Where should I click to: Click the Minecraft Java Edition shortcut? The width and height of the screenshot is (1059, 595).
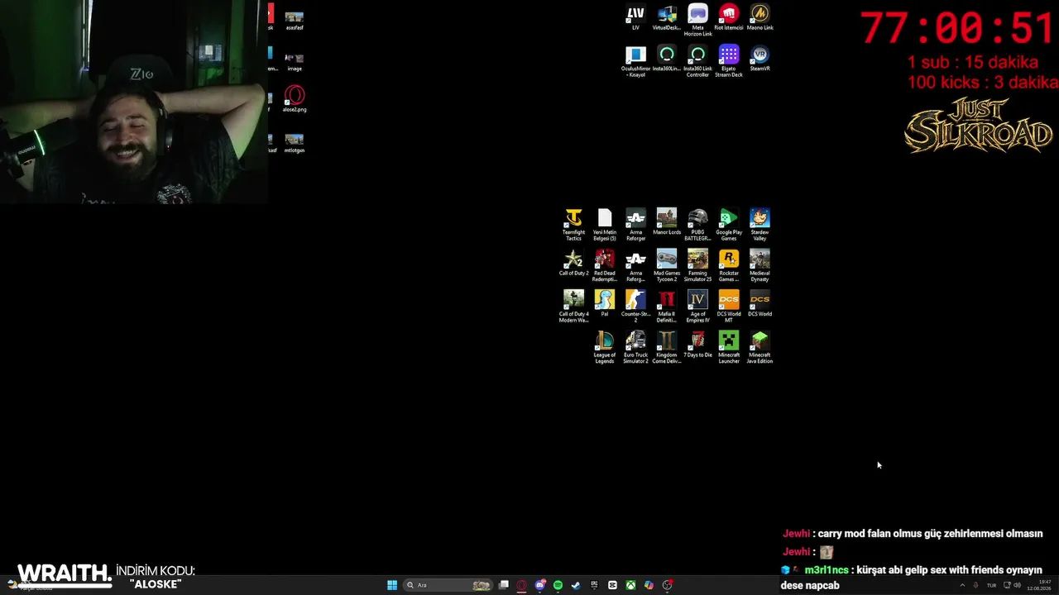coord(760,348)
